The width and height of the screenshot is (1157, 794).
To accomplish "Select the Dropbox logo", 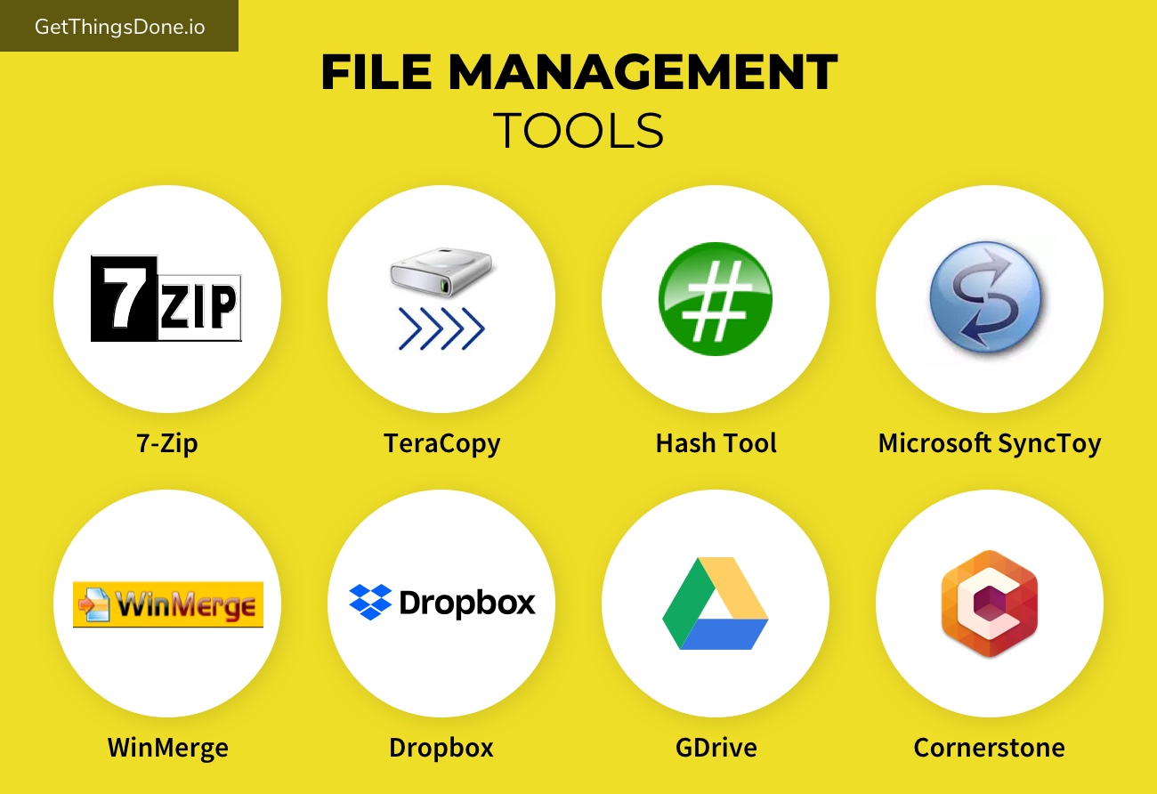I will click(x=441, y=603).
